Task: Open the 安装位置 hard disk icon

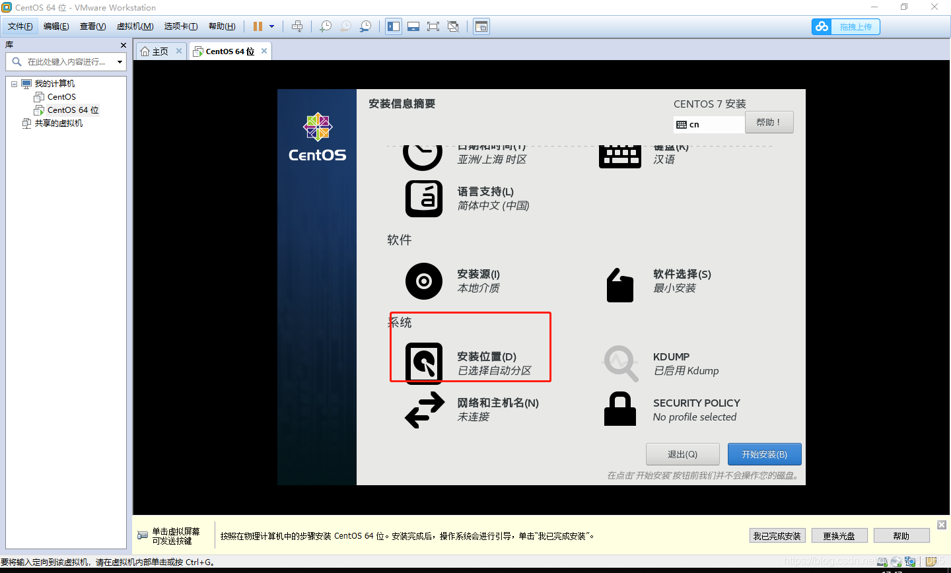Action: (424, 363)
